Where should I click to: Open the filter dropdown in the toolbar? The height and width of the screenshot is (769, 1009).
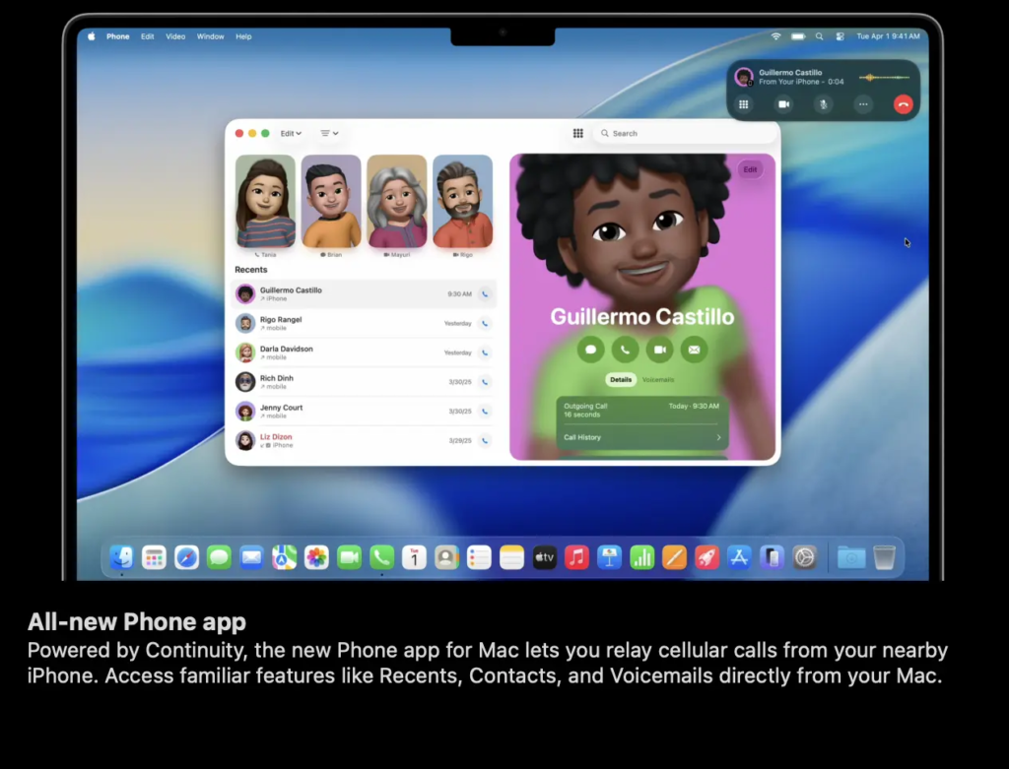(329, 133)
